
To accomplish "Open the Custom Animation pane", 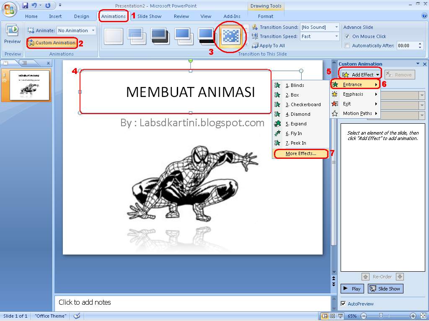I will 52,43.
